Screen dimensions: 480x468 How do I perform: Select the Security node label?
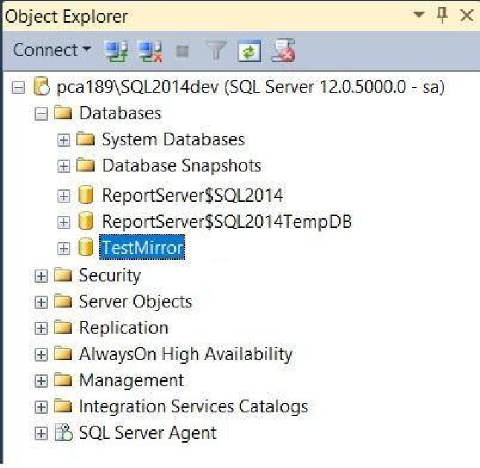[110, 276]
